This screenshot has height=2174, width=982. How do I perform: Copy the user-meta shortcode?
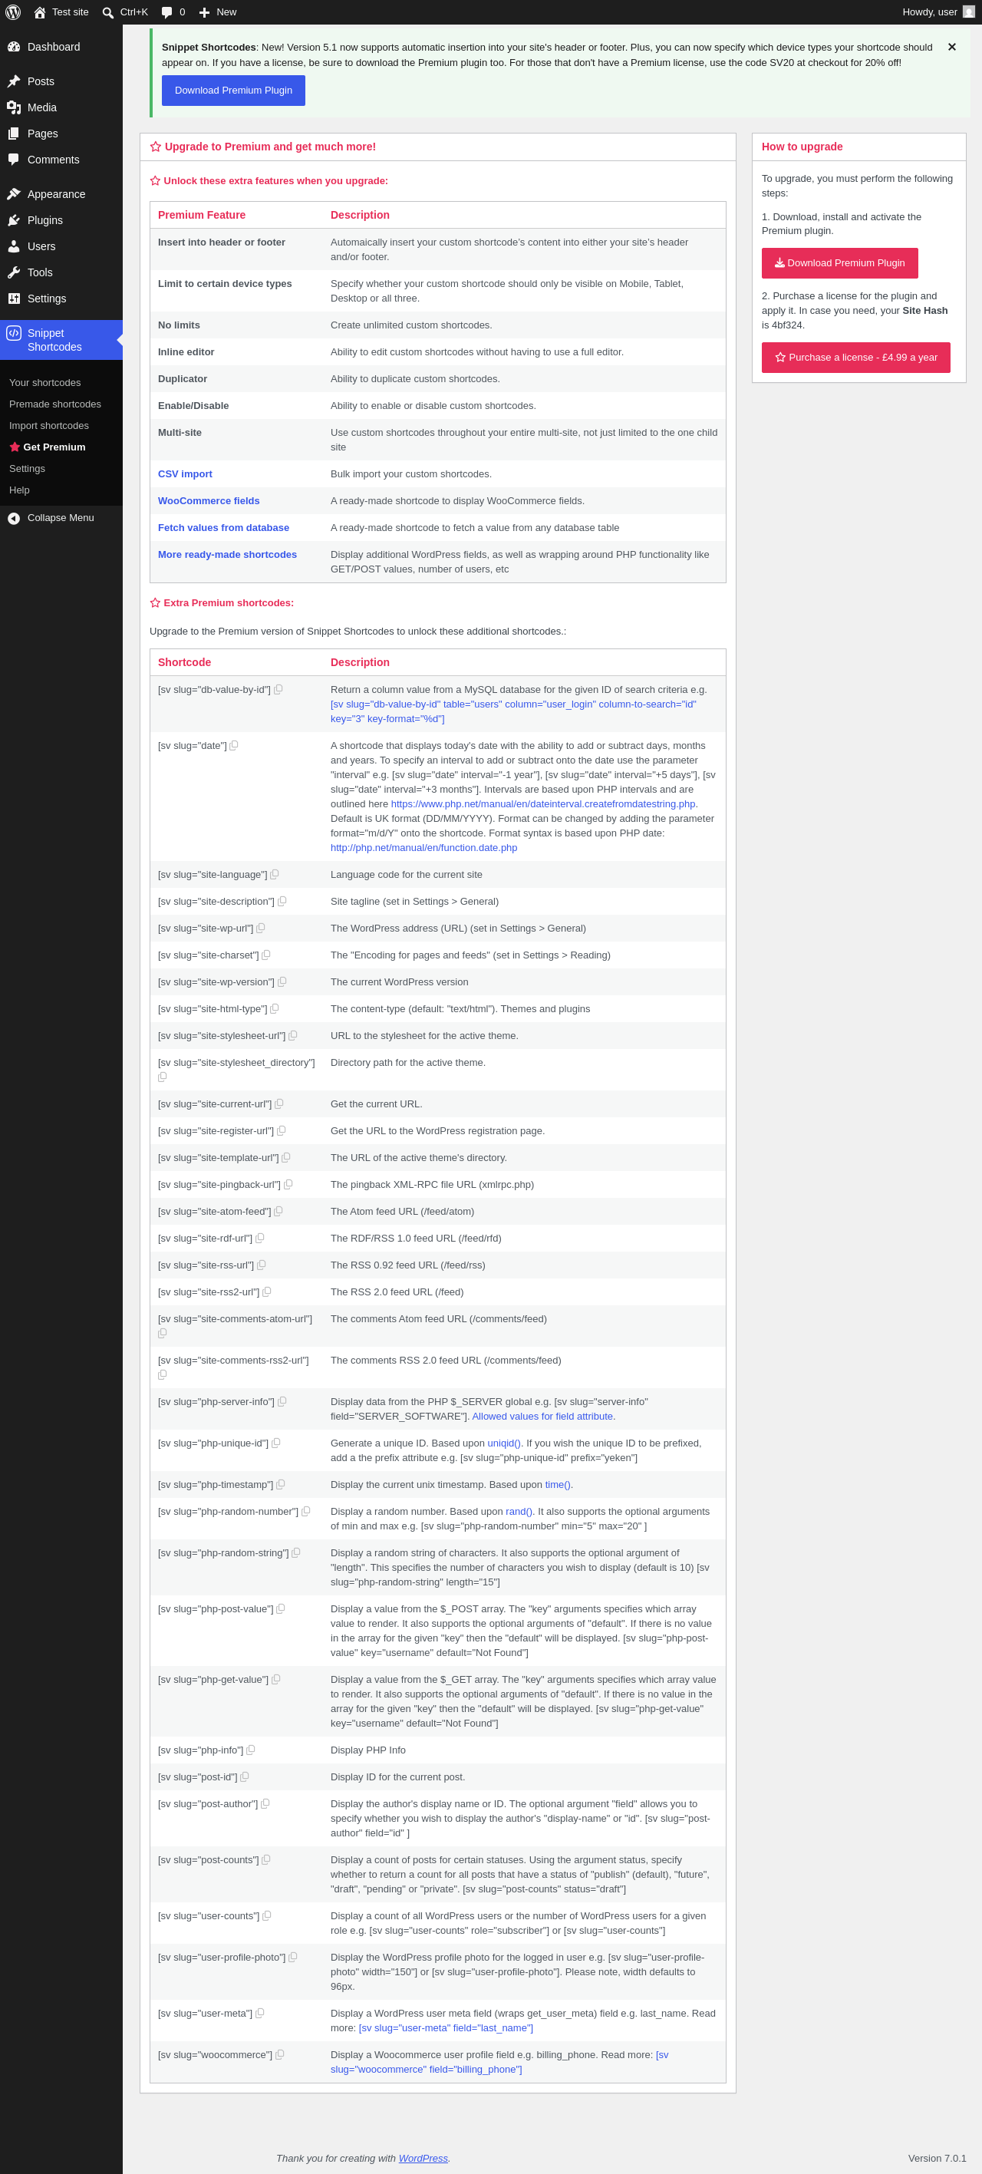260,2014
